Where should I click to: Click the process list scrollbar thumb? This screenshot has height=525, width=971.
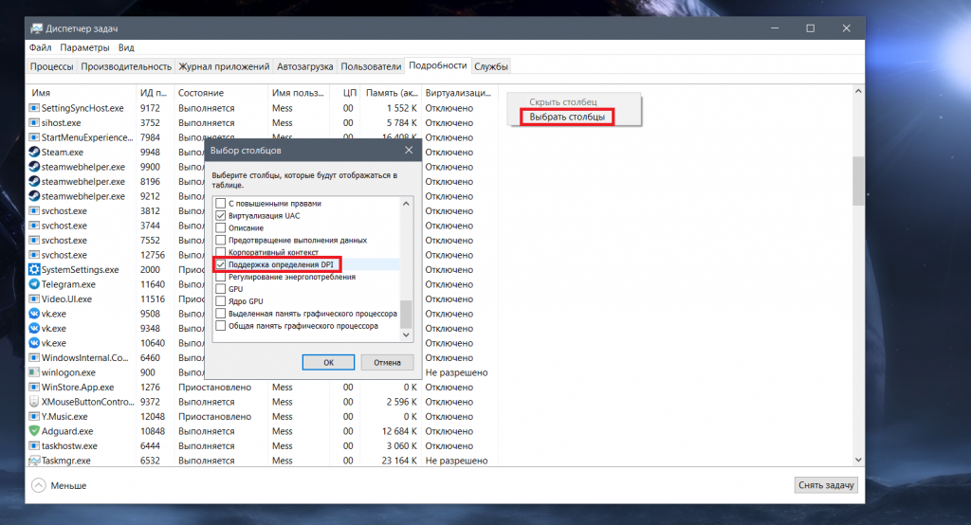[858, 181]
